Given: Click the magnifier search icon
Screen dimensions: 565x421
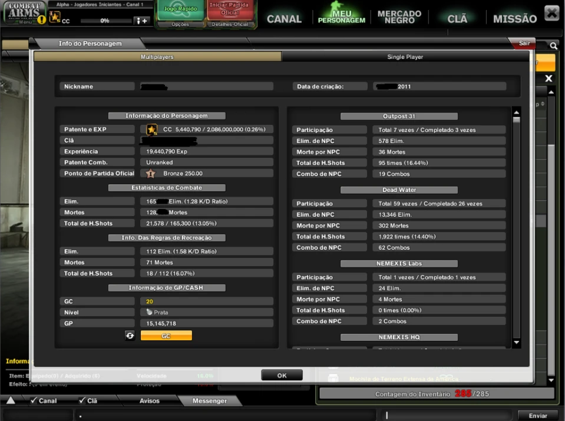Looking at the screenshot, I should (554, 45).
